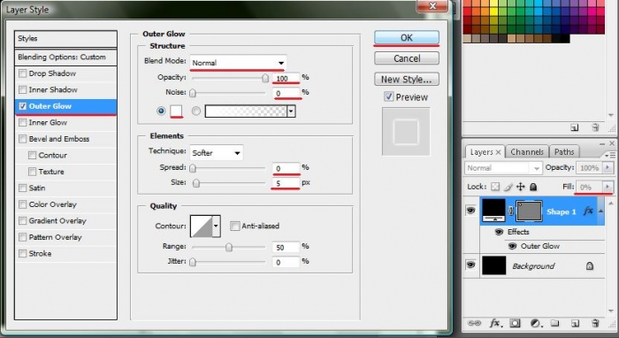Collapse the Layers palette with minimize icon
Screen dimensions: 619x338
pos(602,143)
